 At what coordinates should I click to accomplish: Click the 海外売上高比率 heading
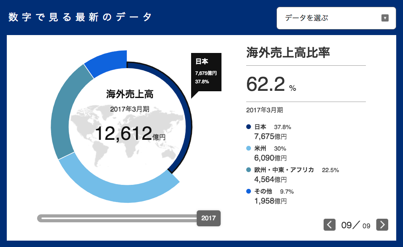pyautogui.click(x=288, y=52)
